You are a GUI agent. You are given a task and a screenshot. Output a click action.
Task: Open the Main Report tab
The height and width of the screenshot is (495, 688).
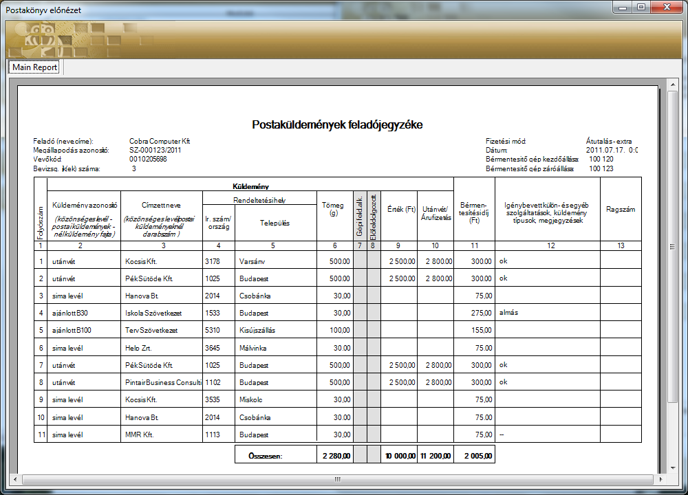pyautogui.click(x=34, y=67)
